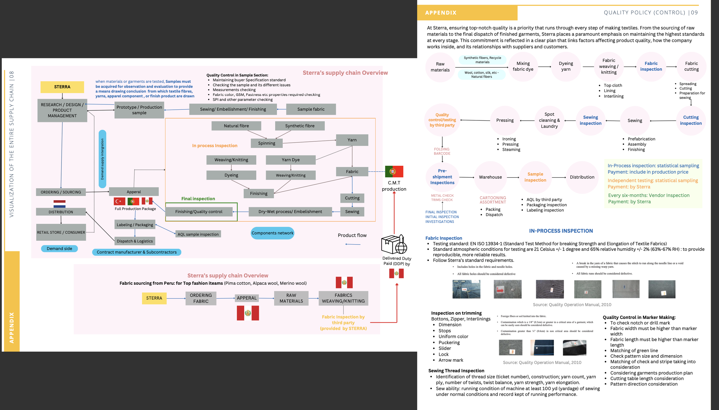Click Fabric Inspection by third party label
The width and height of the screenshot is (719, 410).
point(343,323)
